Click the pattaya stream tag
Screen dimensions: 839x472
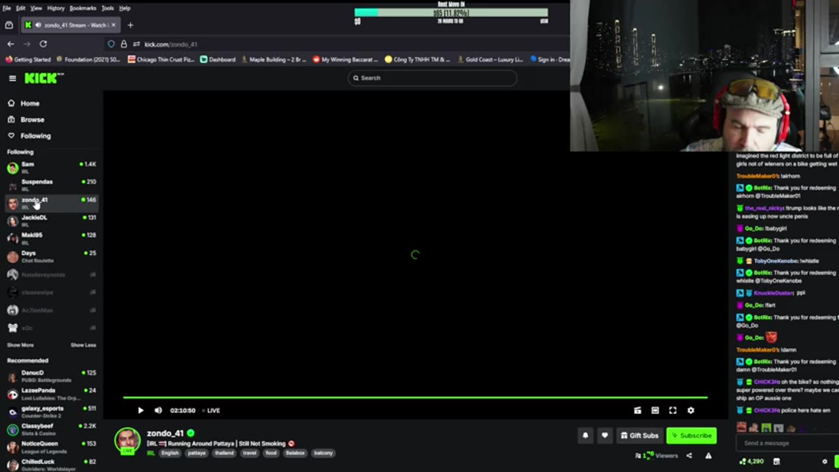pyautogui.click(x=197, y=453)
